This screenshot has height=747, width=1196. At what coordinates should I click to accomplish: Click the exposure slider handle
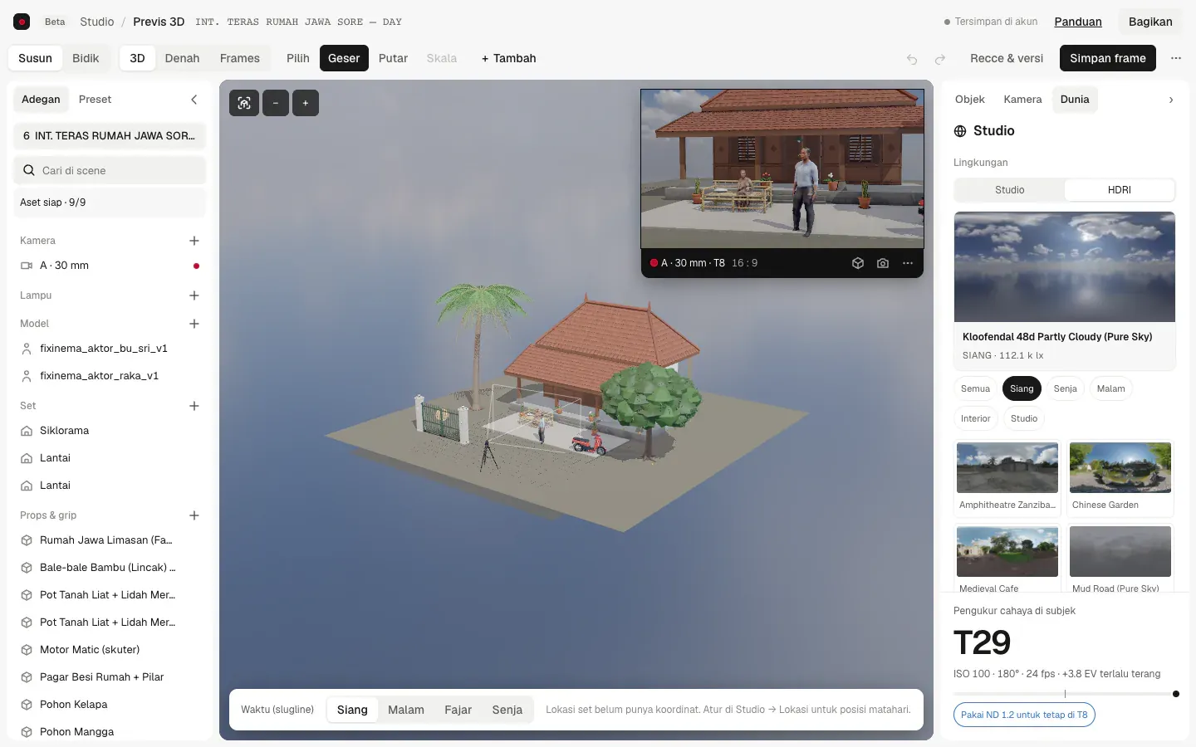point(1175,694)
